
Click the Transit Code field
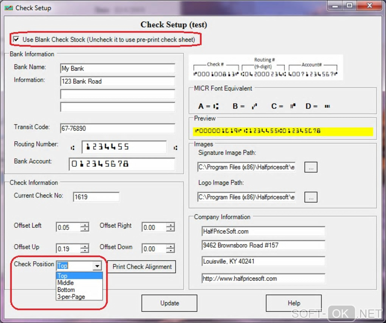tap(117, 129)
